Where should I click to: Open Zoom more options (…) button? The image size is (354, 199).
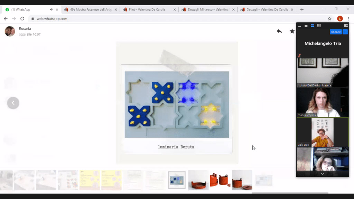[345, 32]
